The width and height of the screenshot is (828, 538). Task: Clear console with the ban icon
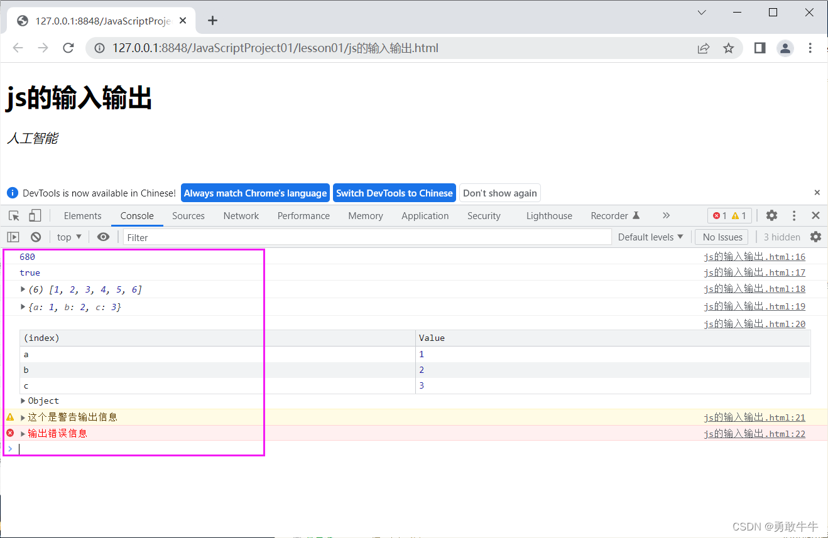[36, 237]
